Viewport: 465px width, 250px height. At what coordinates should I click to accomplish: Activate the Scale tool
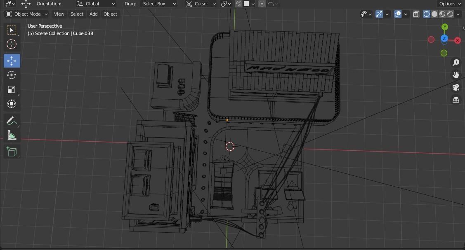pyautogui.click(x=12, y=89)
